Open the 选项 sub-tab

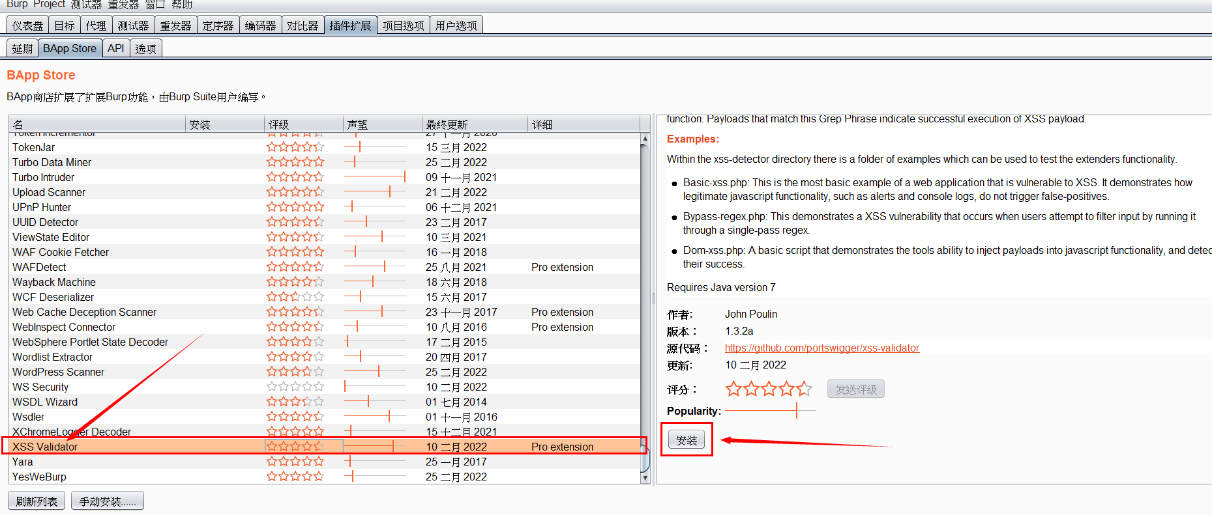145,48
